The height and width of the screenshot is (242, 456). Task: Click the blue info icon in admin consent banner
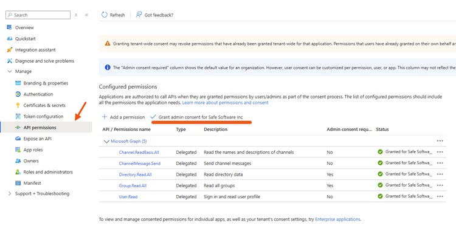click(x=108, y=67)
